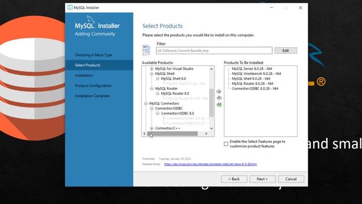Go to the Select Products step
Image resolution: width=362 pixels, height=204 pixels.
(x=88, y=65)
